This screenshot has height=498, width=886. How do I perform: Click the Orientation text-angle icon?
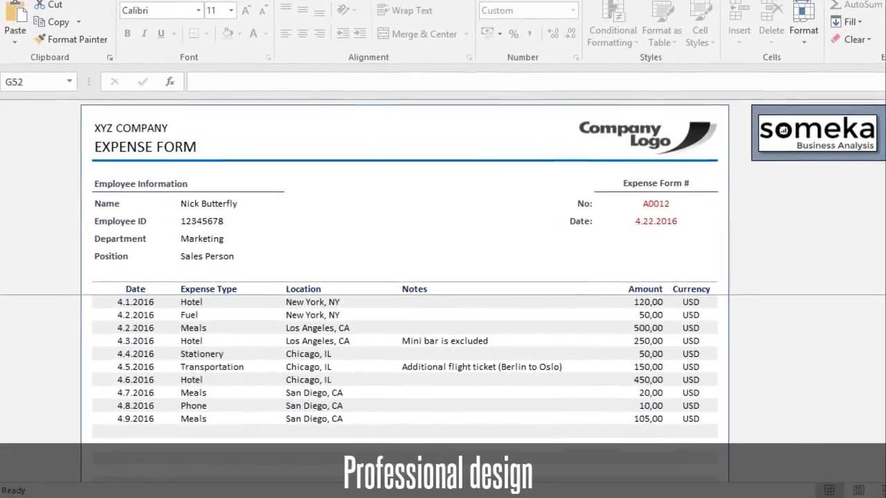click(x=343, y=10)
